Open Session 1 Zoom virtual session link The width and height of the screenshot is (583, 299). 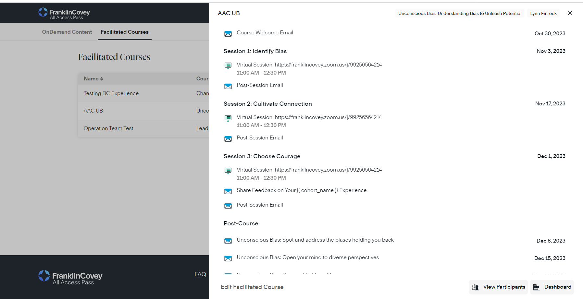coord(328,65)
